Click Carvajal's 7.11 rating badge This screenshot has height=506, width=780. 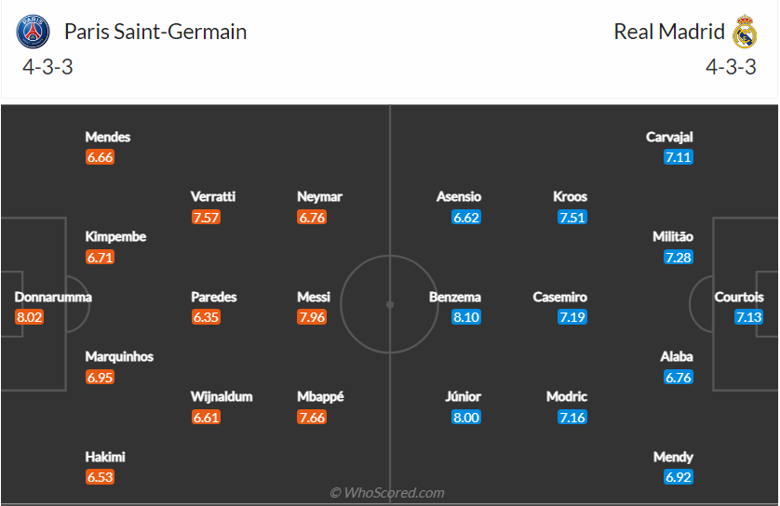click(679, 157)
